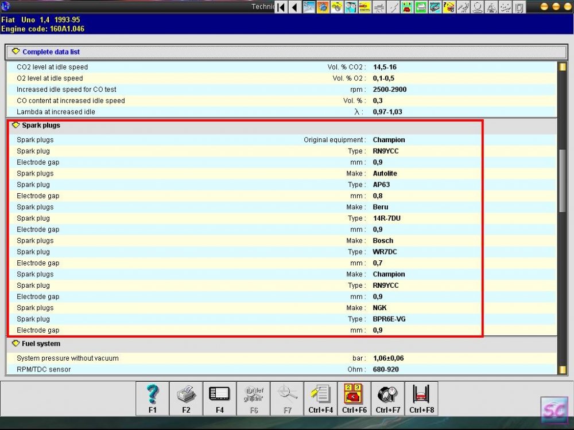The height and width of the screenshot is (430, 574).
Task: Select the 'O2 level at idle speed' row
Action: click(281, 78)
